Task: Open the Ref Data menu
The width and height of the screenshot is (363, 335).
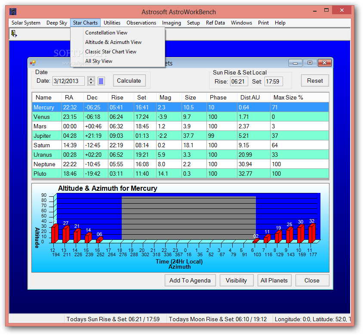Action: coord(215,23)
